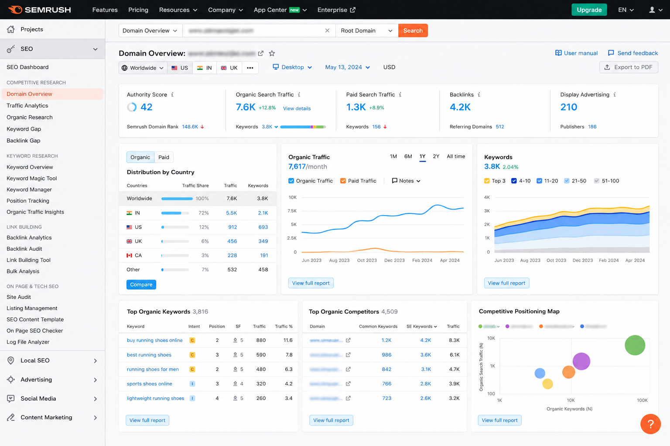Open the Notes dropdown
The image size is (670, 446).
(406, 181)
